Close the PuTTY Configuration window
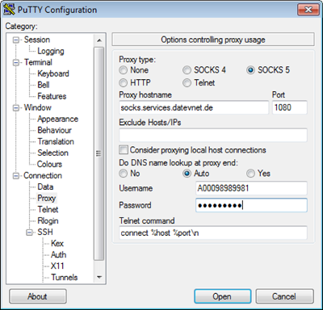 point(308,10)
